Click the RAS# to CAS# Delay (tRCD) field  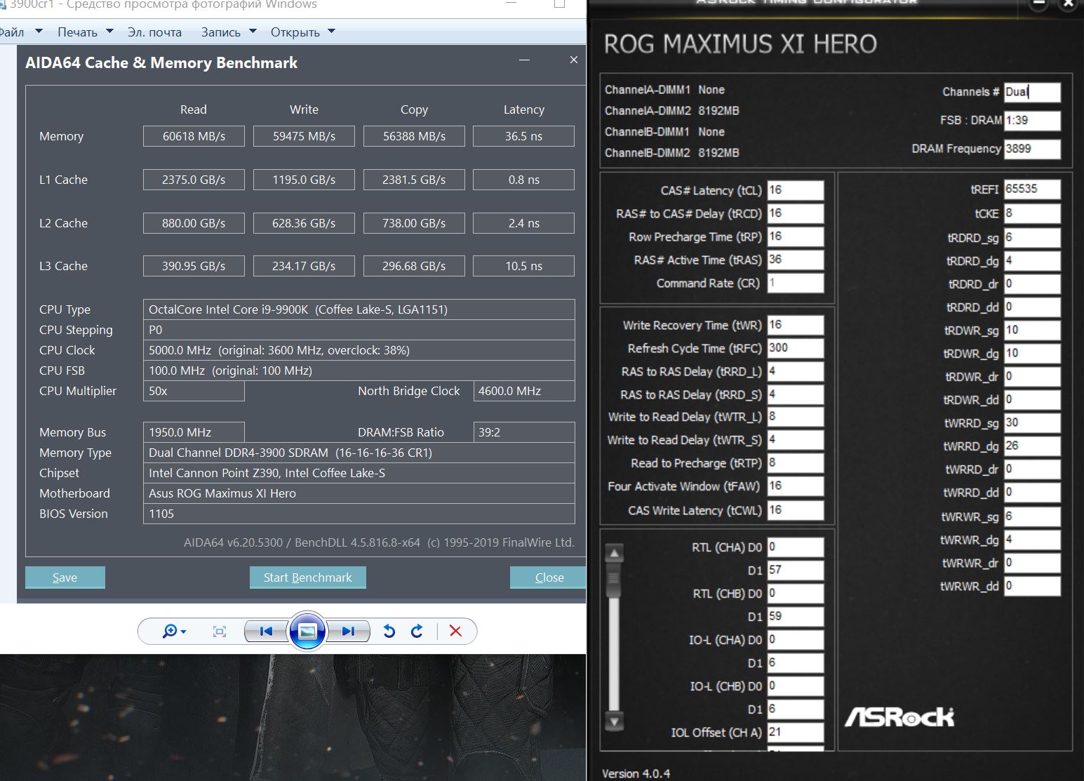(x=796, y=213)
